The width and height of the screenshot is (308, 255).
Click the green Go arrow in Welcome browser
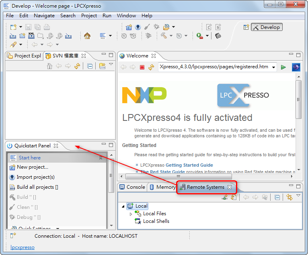(x=283, y=67)
